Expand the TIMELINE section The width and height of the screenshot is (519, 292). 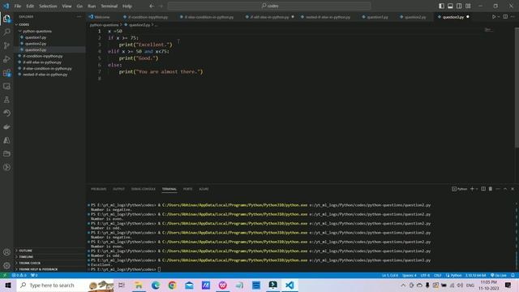pos(26,256)
